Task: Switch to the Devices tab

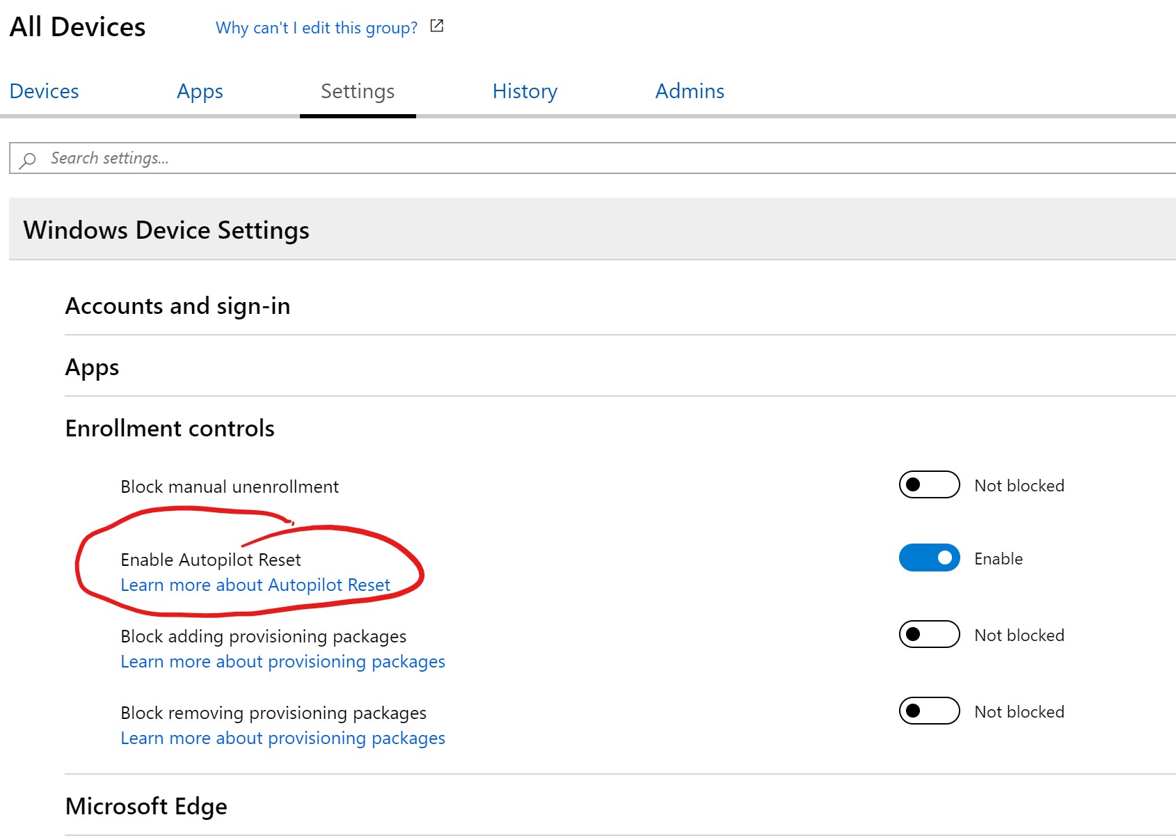Action: pos(44,91)
